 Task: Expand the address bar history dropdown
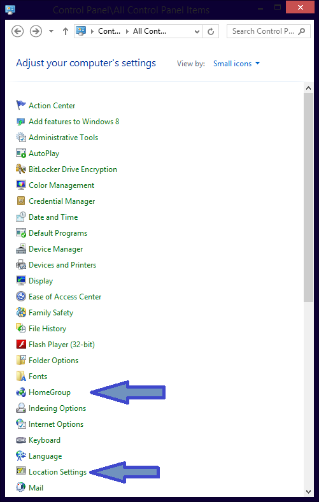pyautogui.click(x=197, y=31)
